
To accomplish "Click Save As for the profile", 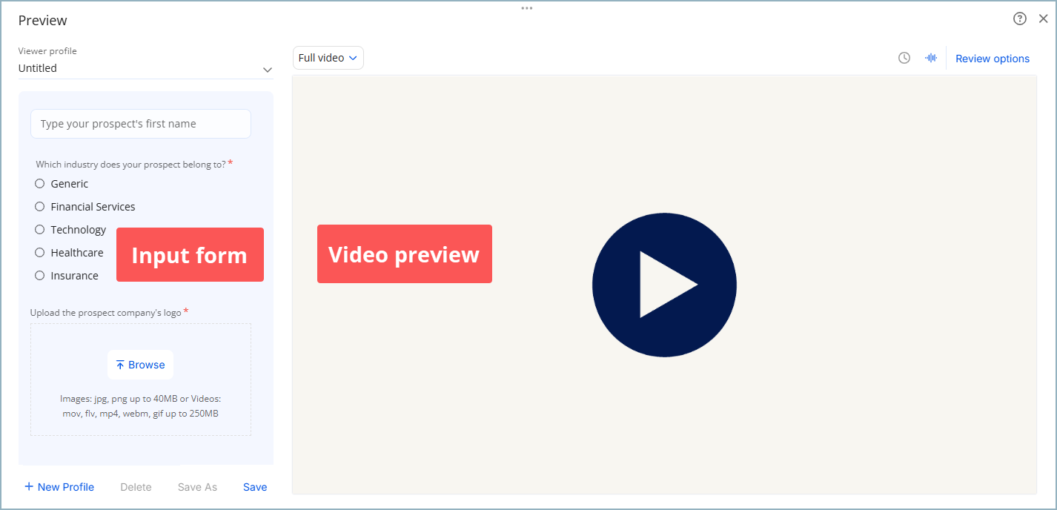I will [197, 486].
